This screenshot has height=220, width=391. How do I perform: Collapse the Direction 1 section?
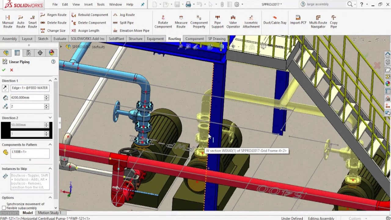pos(50,81)
